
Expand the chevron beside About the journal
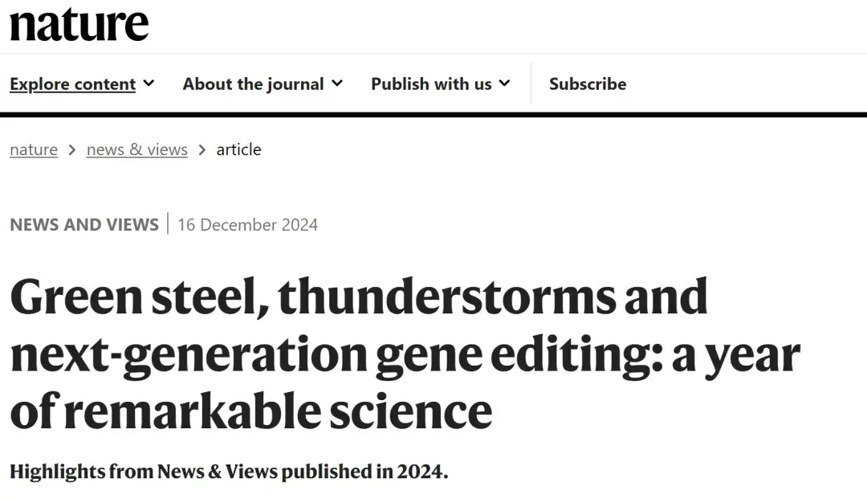click(x=337, y=84)
